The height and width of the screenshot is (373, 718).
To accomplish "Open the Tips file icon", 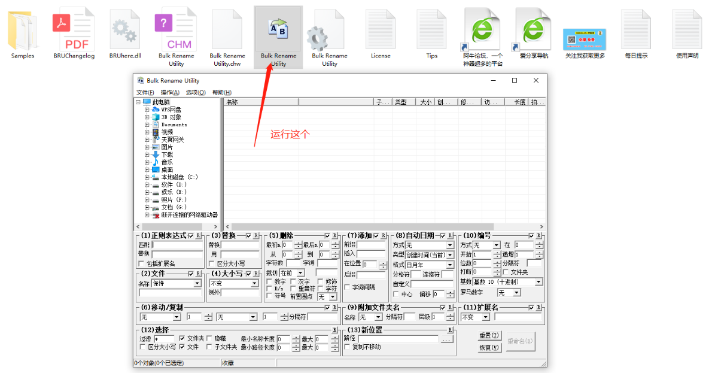I will point(432,30).
